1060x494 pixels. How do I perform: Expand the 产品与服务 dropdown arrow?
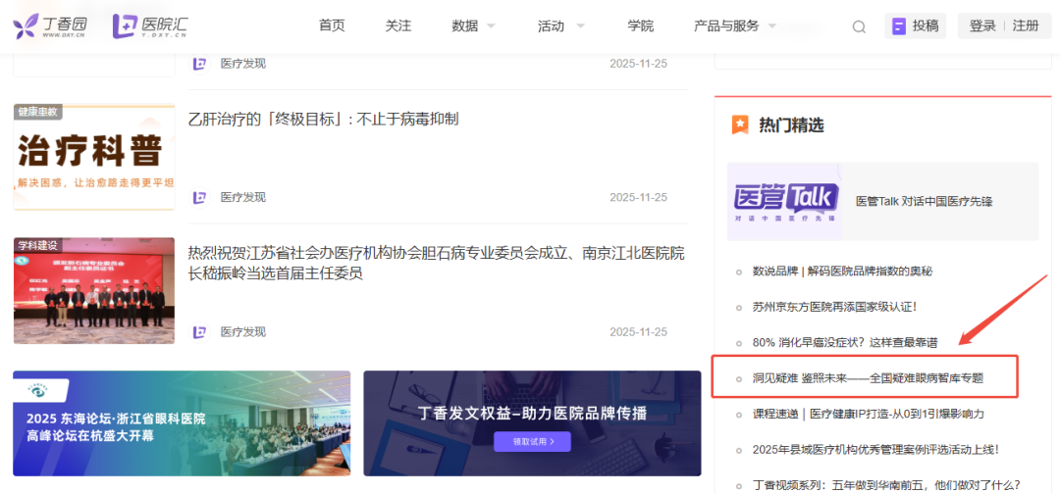(x=772, y=26)
